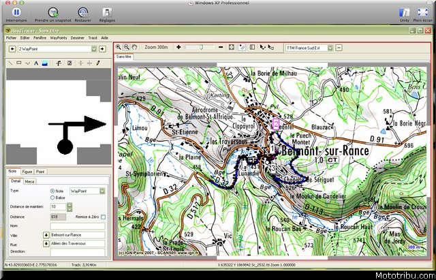Click waypoint marker 1 on the map

(x=272, y=149)
